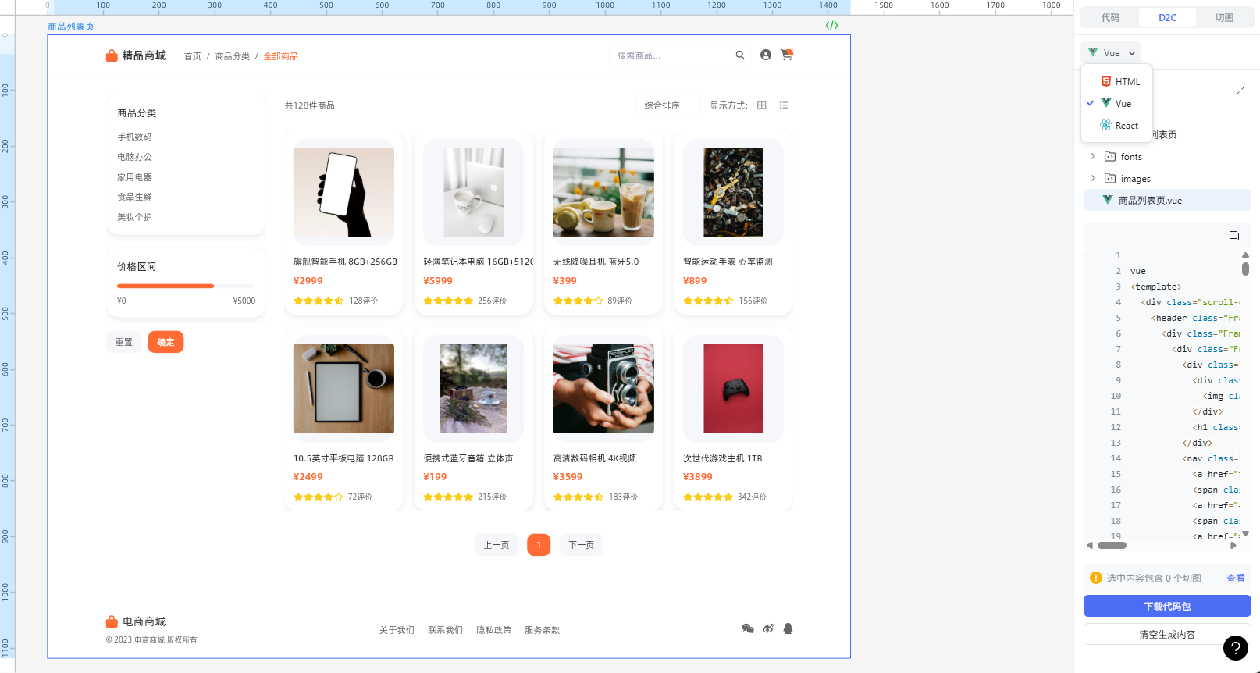Click the 清空生成内容 button

(x=1167, y=635)
